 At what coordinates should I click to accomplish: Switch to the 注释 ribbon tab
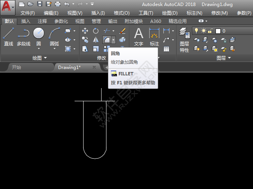tap(42, 21)
